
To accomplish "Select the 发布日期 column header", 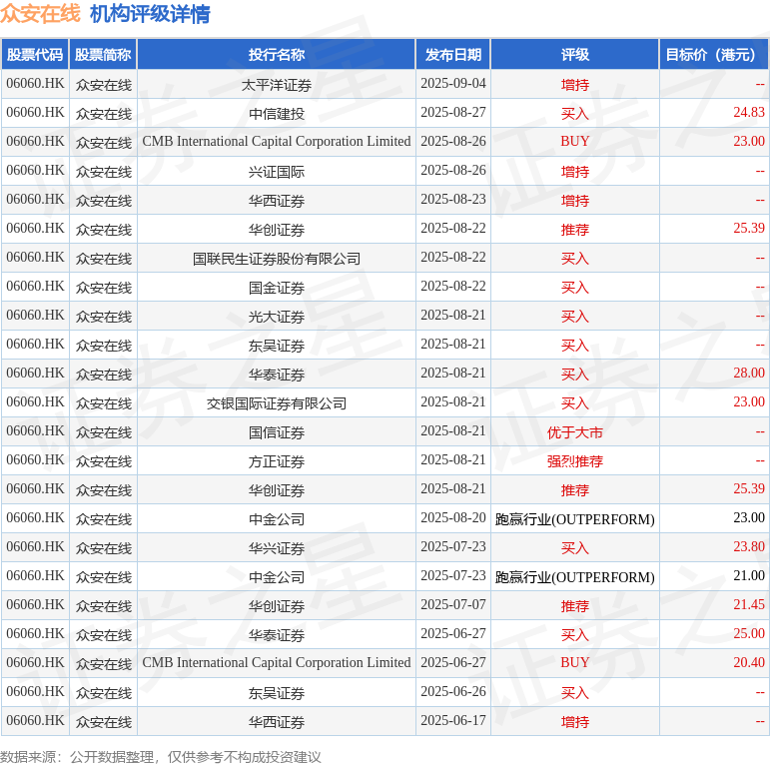I will [453, 55].
